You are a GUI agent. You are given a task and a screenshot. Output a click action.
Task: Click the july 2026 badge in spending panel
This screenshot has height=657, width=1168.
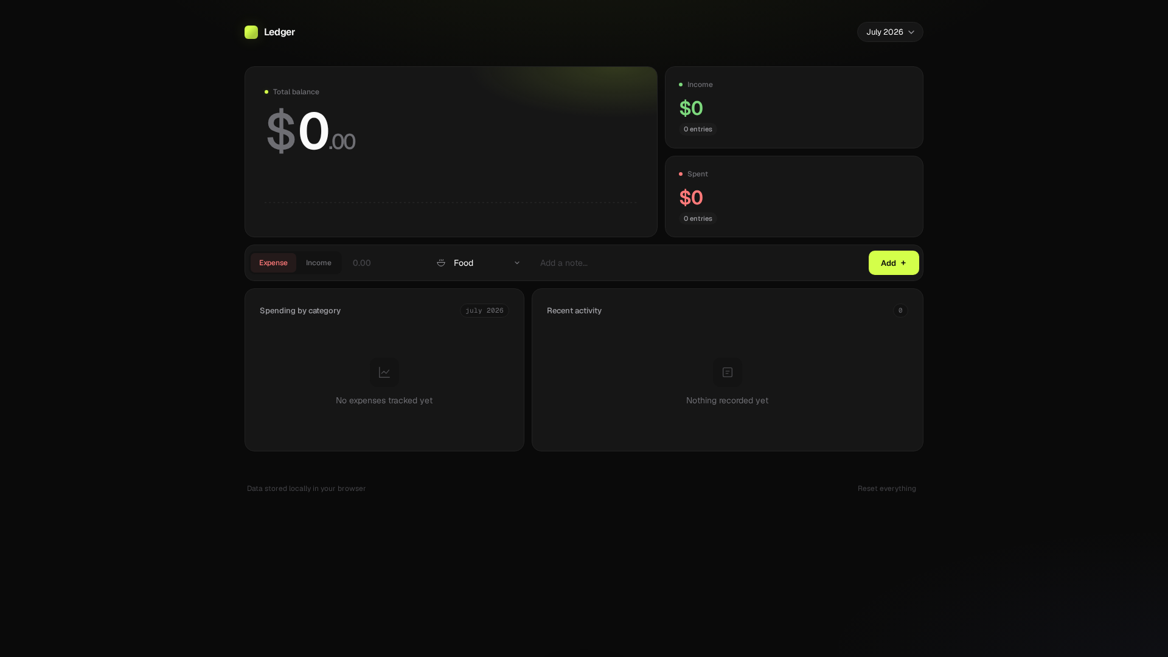(x=484, y=311)
